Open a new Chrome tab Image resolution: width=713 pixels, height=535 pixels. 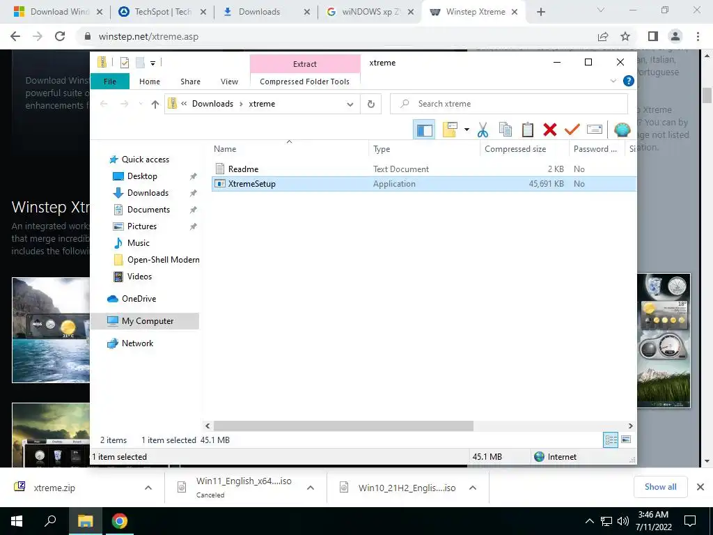[540, 12]
